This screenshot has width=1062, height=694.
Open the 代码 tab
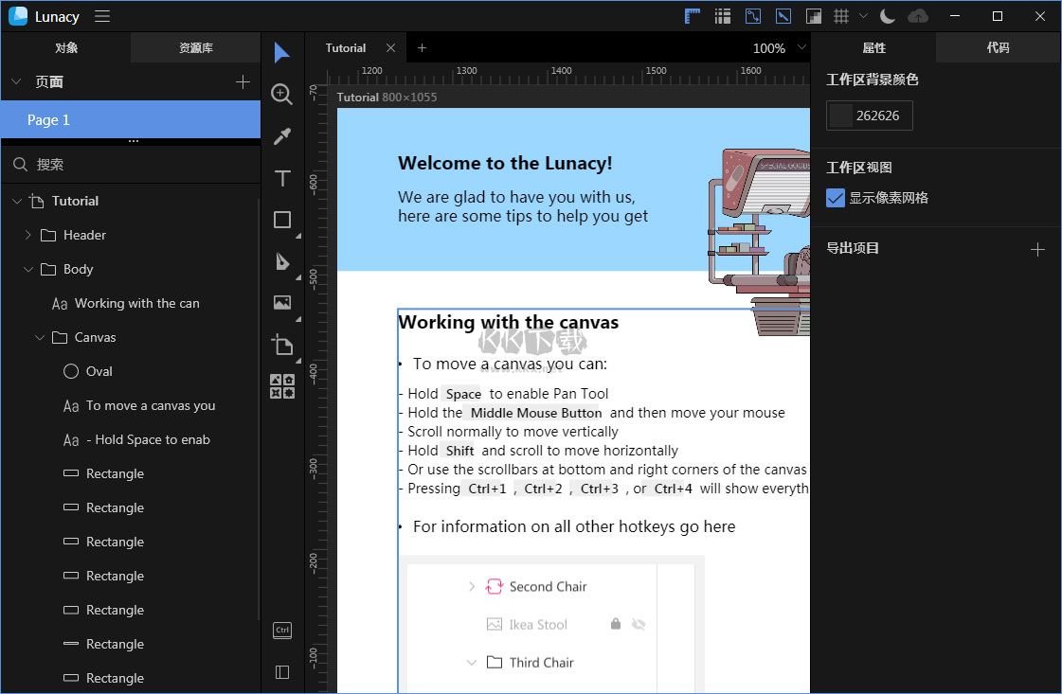click(x=998, y=47)
